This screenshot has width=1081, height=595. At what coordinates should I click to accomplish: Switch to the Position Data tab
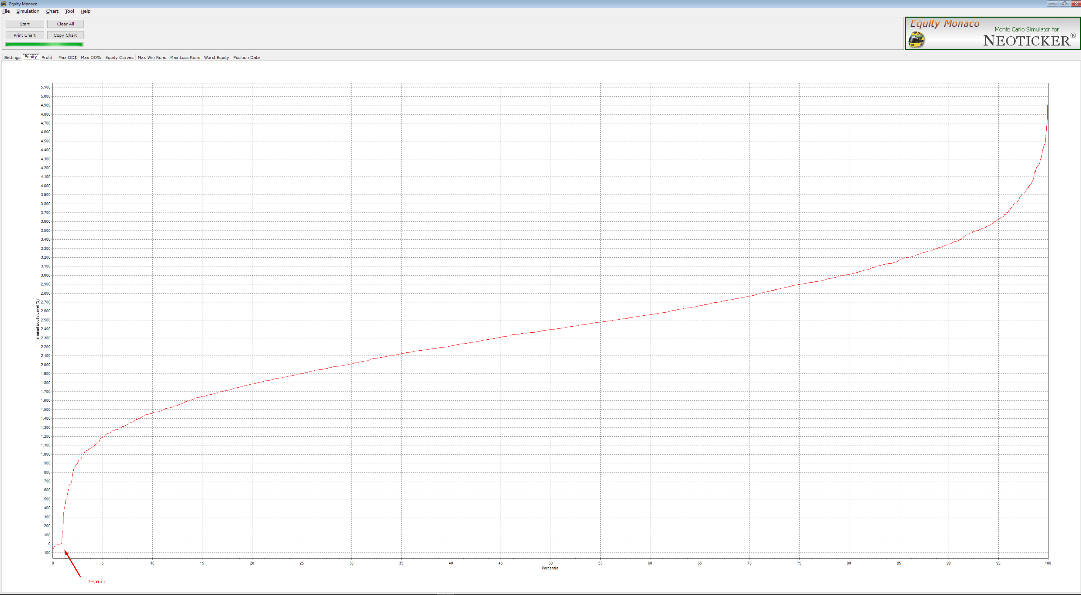point(246,57)
